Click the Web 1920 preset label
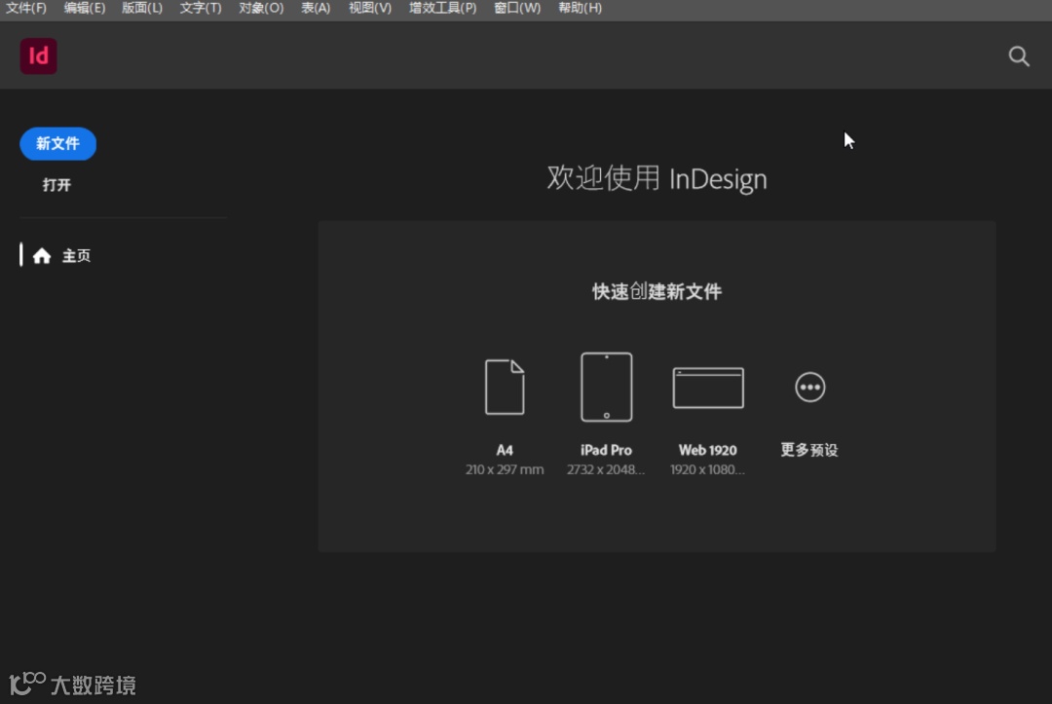 tap(708, 450)
